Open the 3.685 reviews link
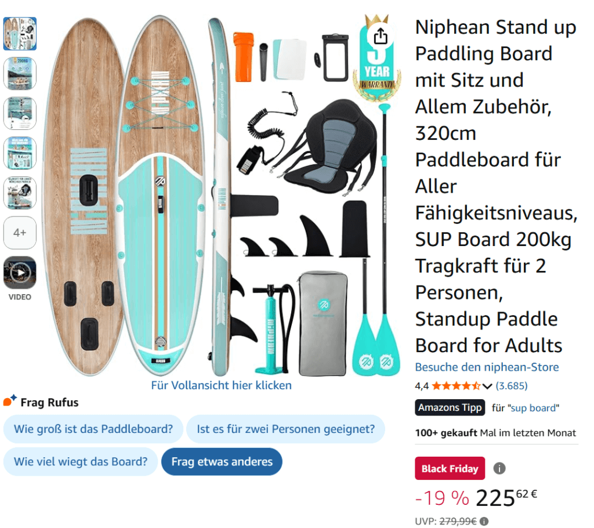This screenshot has width=594, height=528. [512, 385]
